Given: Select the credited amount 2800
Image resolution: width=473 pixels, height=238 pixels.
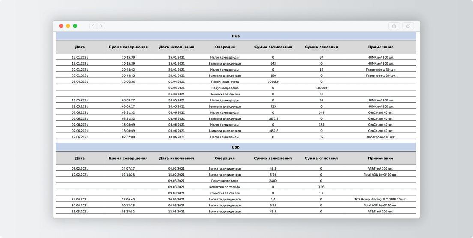Looking at the screenshot, I should (x=273, y=181).
